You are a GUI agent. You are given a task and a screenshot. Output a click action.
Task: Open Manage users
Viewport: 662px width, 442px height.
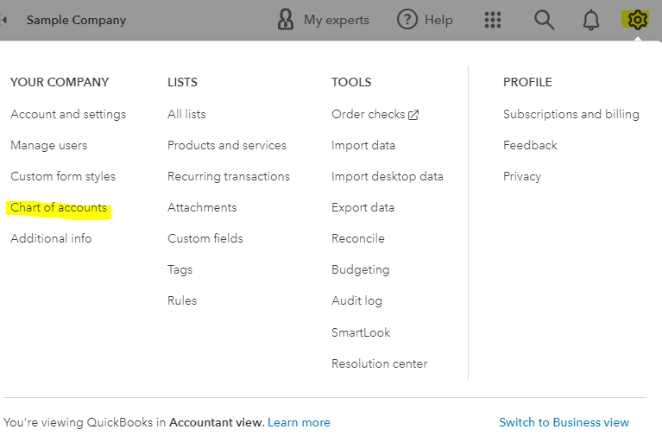[48, 146]
